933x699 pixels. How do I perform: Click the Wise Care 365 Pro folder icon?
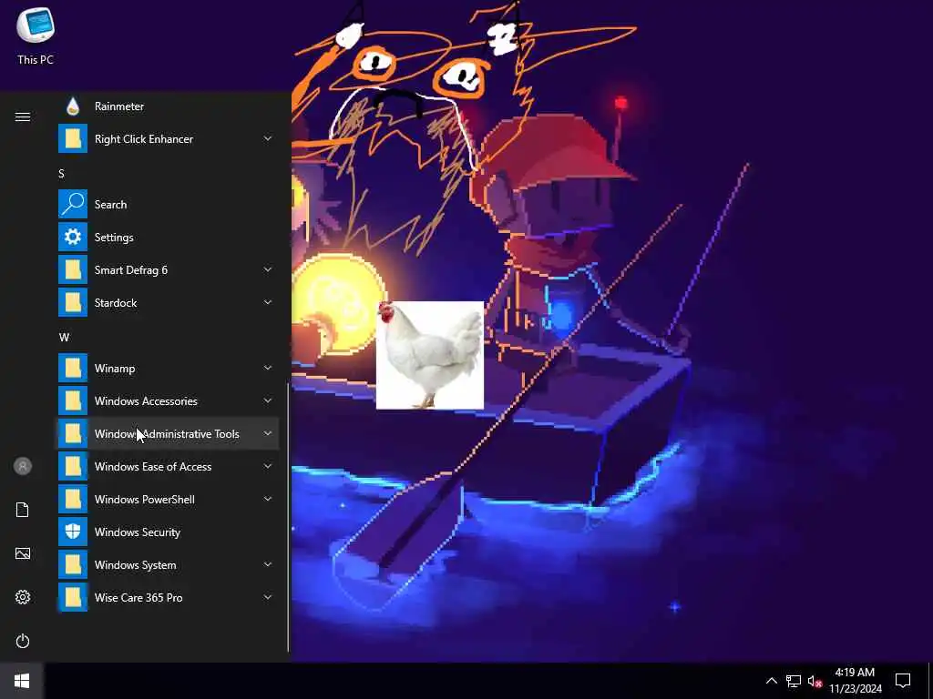click(x=73, y=597)
